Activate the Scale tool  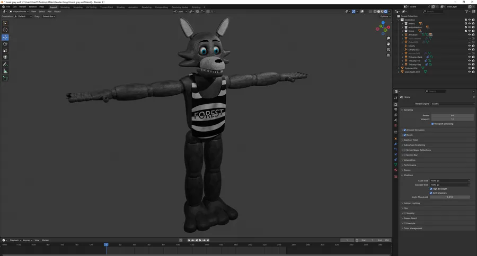(x=5, y=50)
